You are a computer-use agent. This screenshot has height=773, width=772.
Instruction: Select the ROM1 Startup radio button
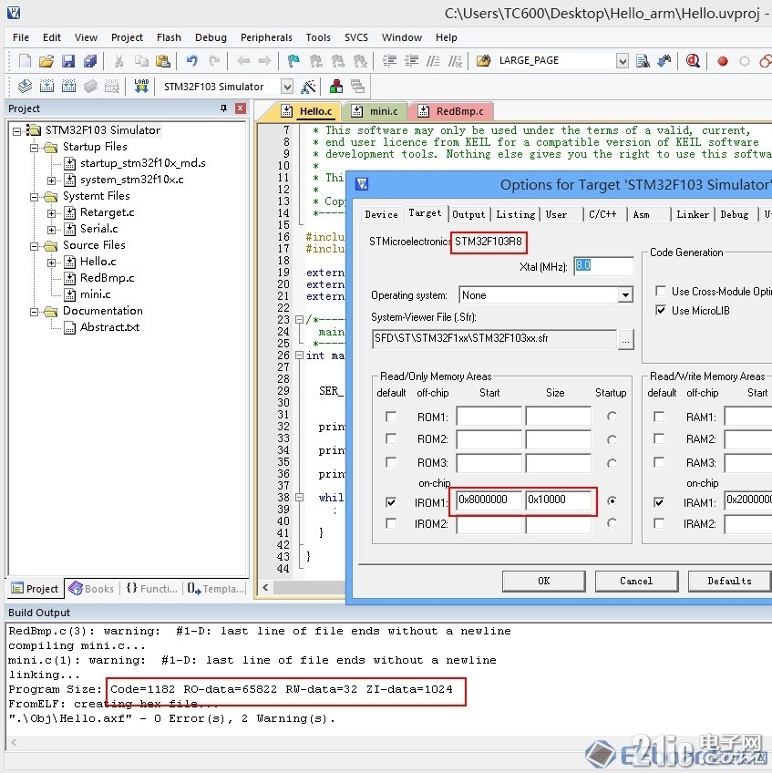pyautogui.click(x=612, y=417)
